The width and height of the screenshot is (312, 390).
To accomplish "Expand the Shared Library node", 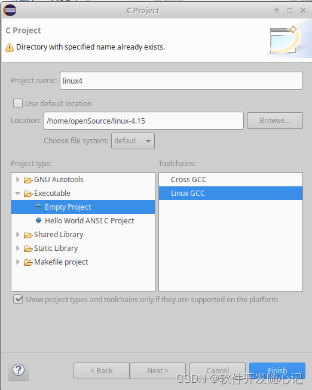I will coord(17,234).
